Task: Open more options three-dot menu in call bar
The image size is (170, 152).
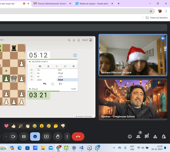Action: 67,137
